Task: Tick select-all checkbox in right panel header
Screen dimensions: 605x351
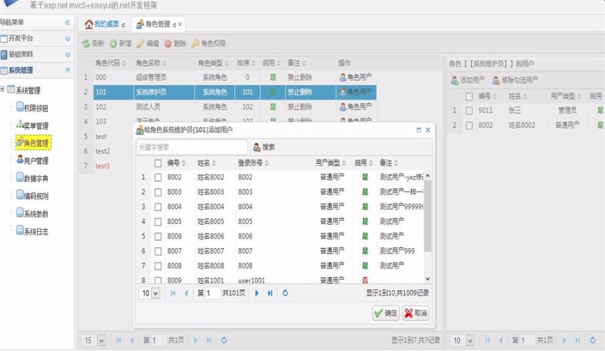Action: [x=469, y=97]
